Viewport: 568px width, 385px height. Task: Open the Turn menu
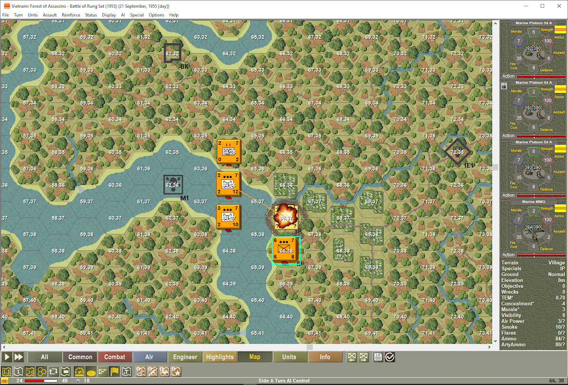18,15
